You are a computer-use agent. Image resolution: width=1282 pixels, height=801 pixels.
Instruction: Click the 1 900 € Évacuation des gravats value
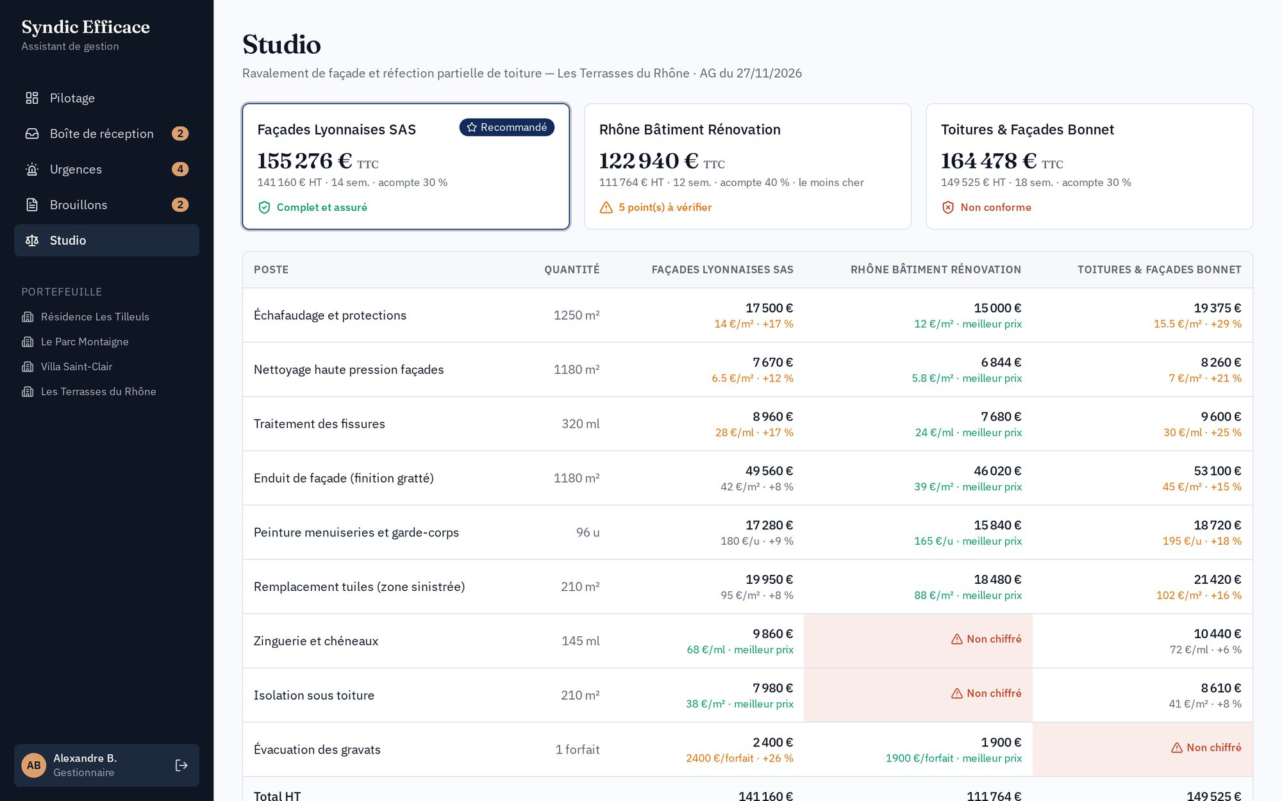(1001, 742)
